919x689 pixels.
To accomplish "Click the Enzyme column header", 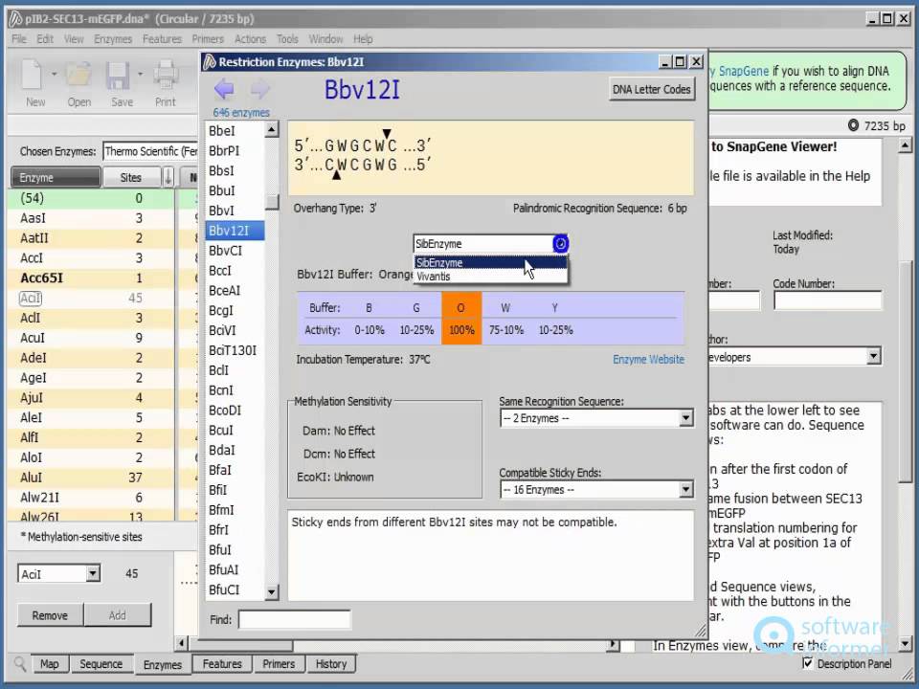I will pyautogui.click(x=56, y=177).
